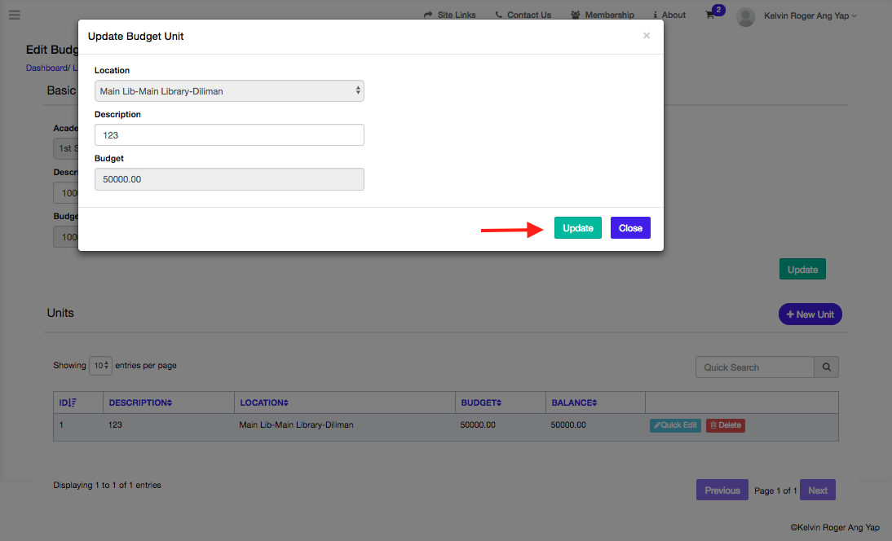Image resolution: width=892 pixels, height=541 pixels.
Task: Open the Site Links menu
Action: (x=450, y=15)
